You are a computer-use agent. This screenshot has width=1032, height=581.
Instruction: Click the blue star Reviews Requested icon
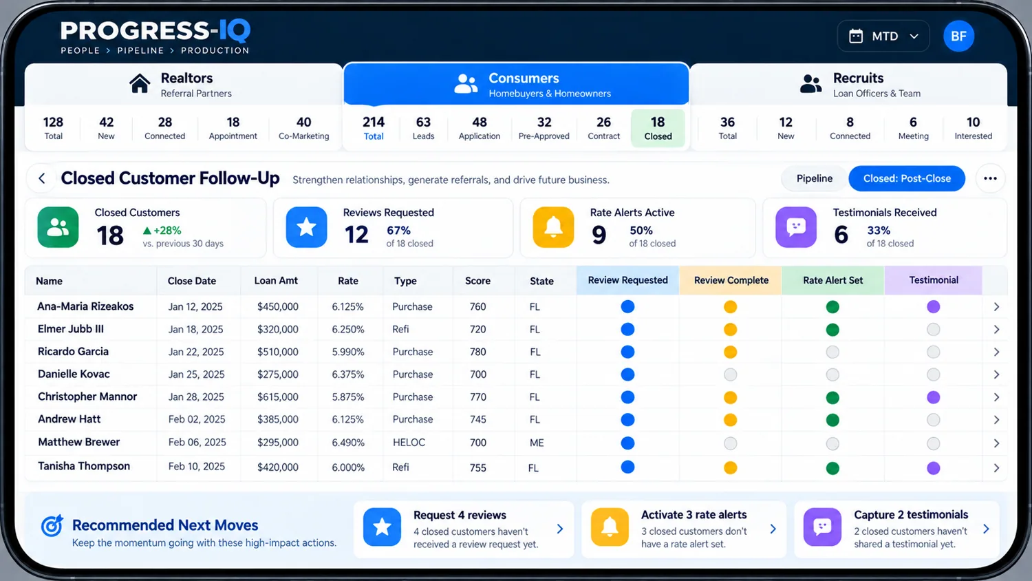[307, 227]
